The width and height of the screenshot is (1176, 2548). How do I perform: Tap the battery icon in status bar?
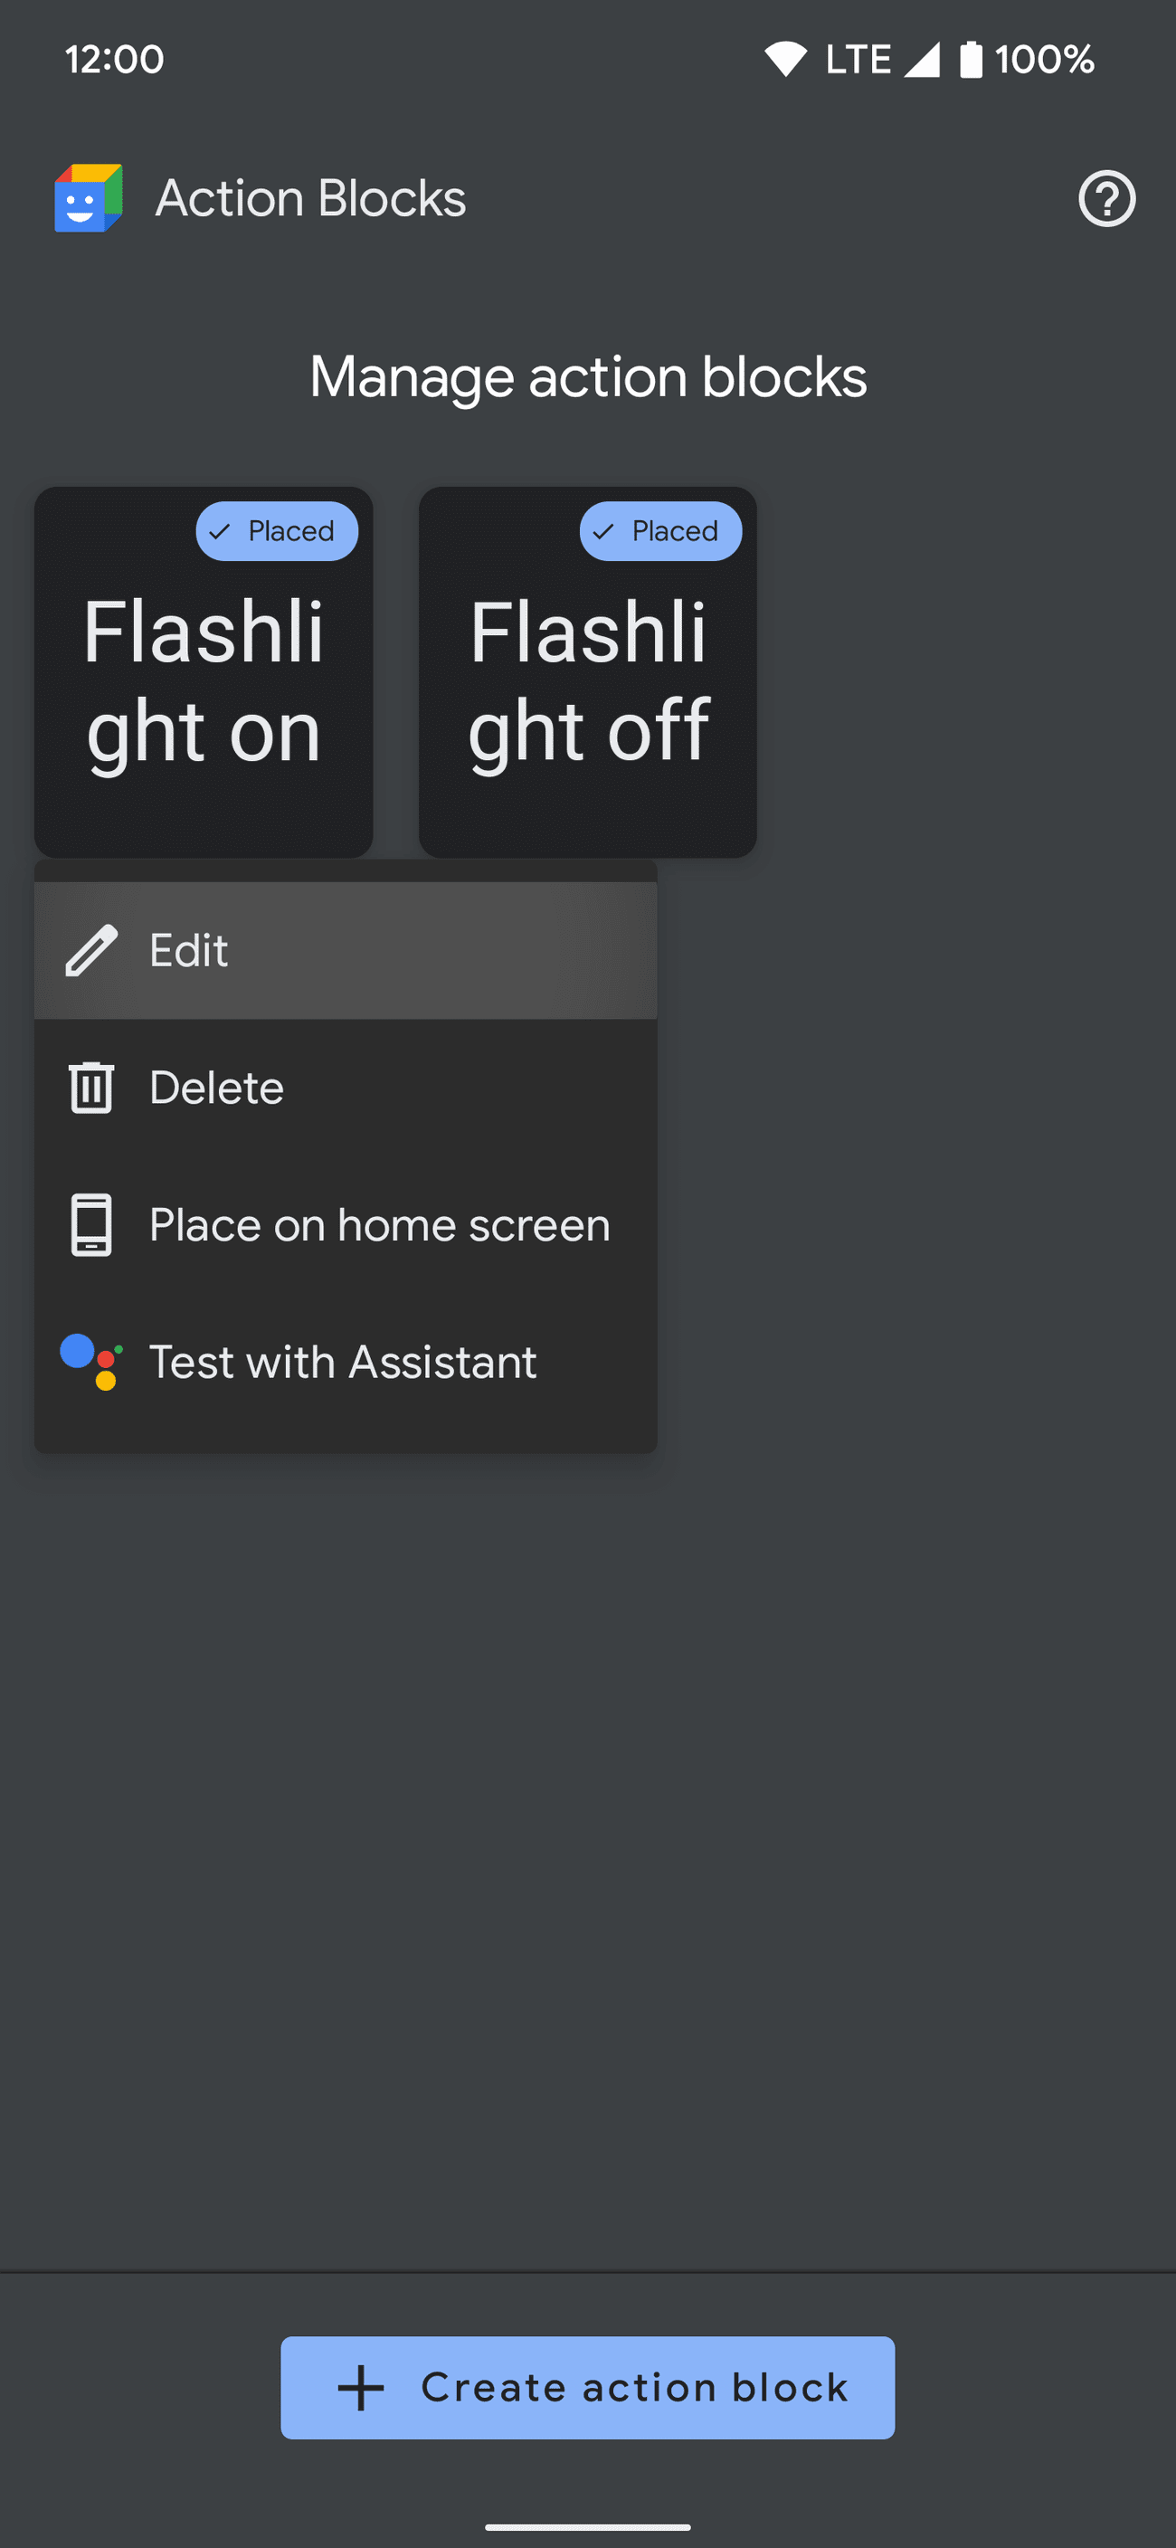[971, 60]
